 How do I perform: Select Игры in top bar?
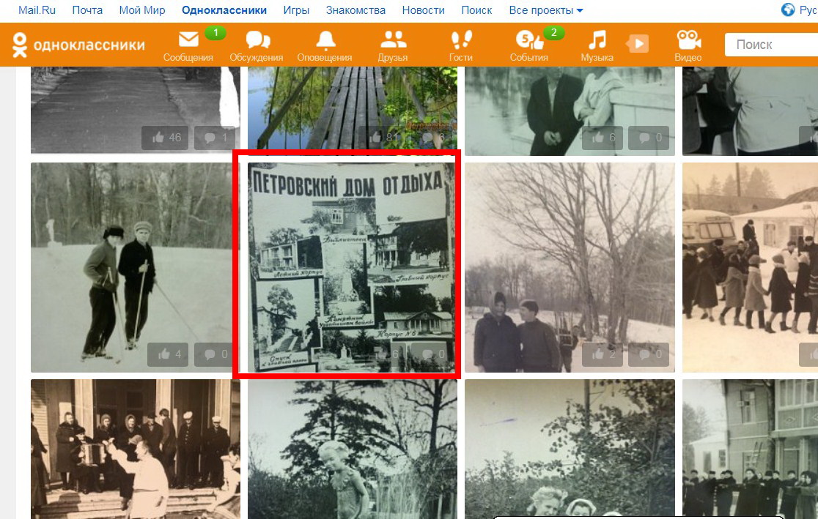[x=296, y=10]
